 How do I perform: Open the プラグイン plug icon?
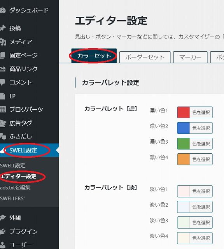3,231
